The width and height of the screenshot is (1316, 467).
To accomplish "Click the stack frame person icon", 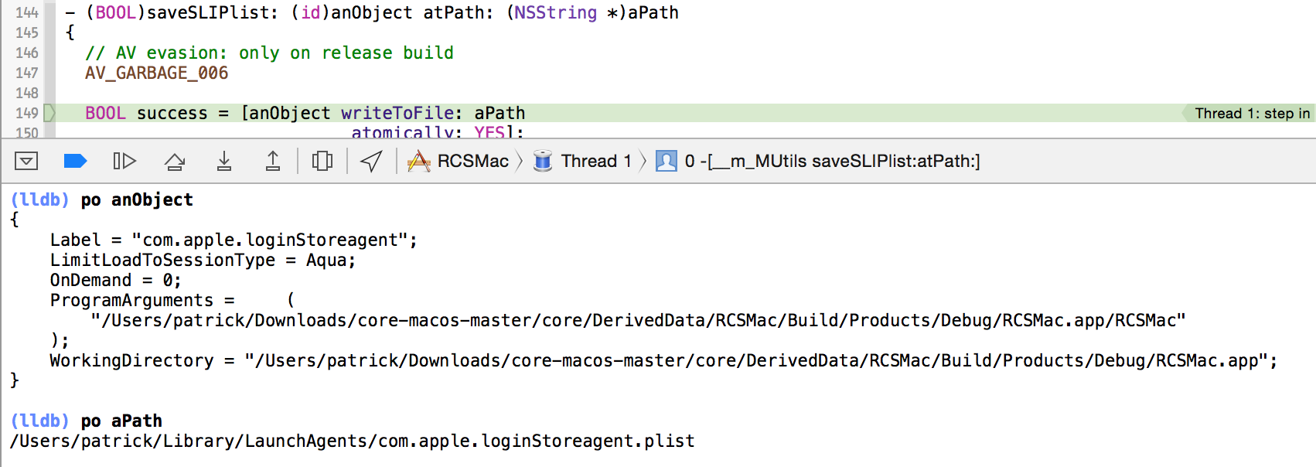I will pyautogui.click(x=666, y=161).
